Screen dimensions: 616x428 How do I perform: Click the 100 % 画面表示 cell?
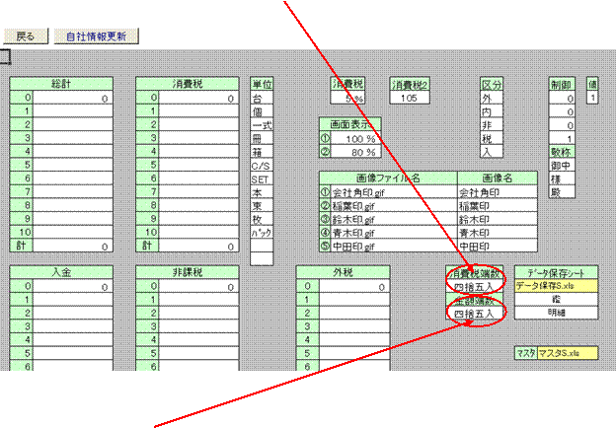click(x=357, y=138)
